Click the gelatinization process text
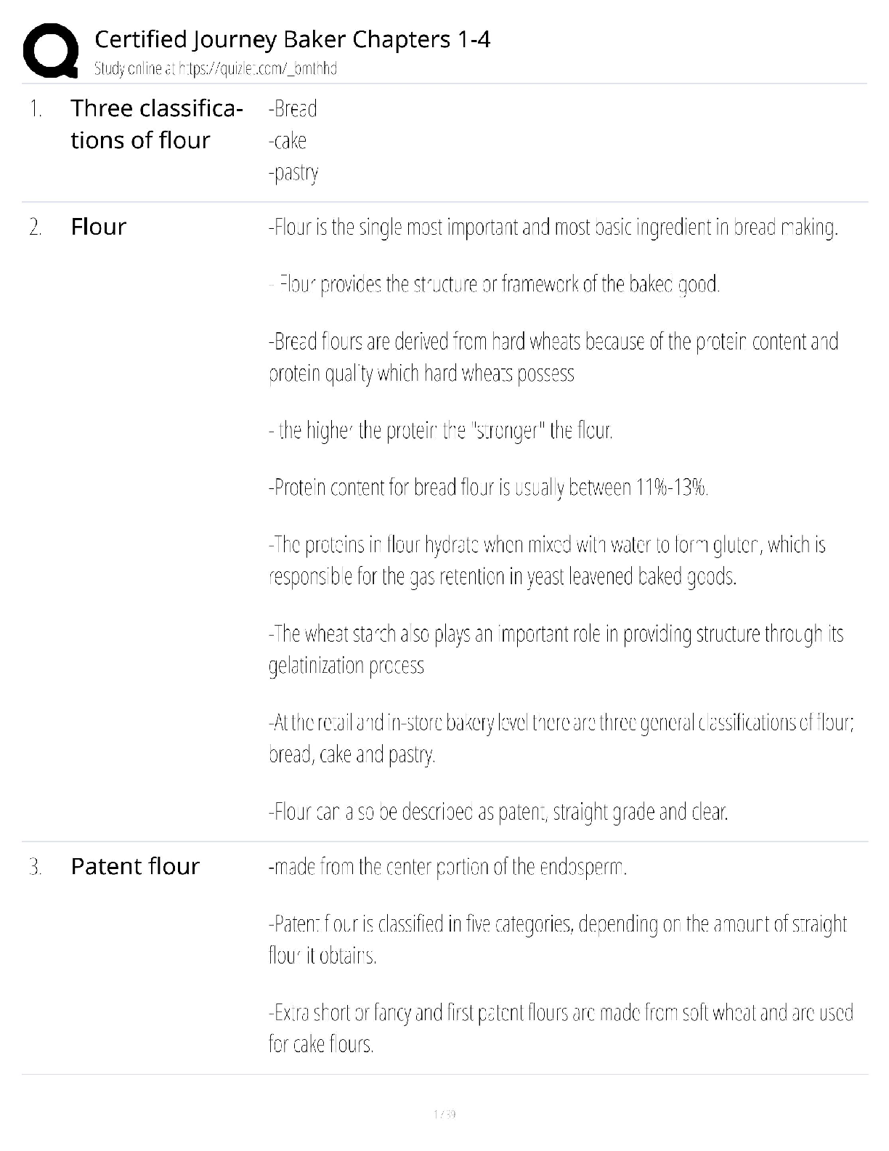The image size is (889, 1151). (x=346, y=666)
